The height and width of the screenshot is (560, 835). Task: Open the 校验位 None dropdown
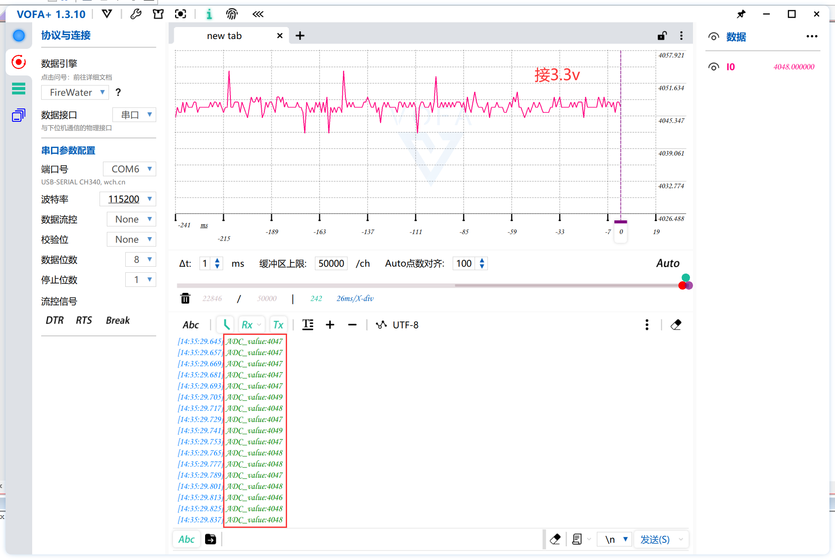pos(131,239)
